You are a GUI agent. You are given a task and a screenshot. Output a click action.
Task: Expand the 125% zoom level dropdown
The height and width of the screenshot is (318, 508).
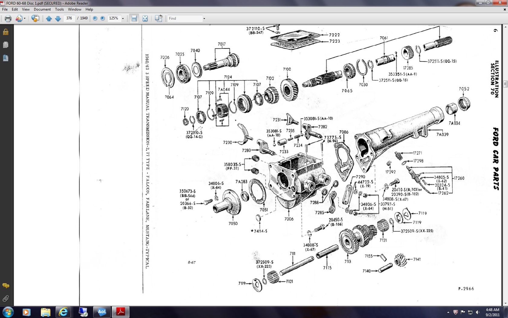point(123,18)
